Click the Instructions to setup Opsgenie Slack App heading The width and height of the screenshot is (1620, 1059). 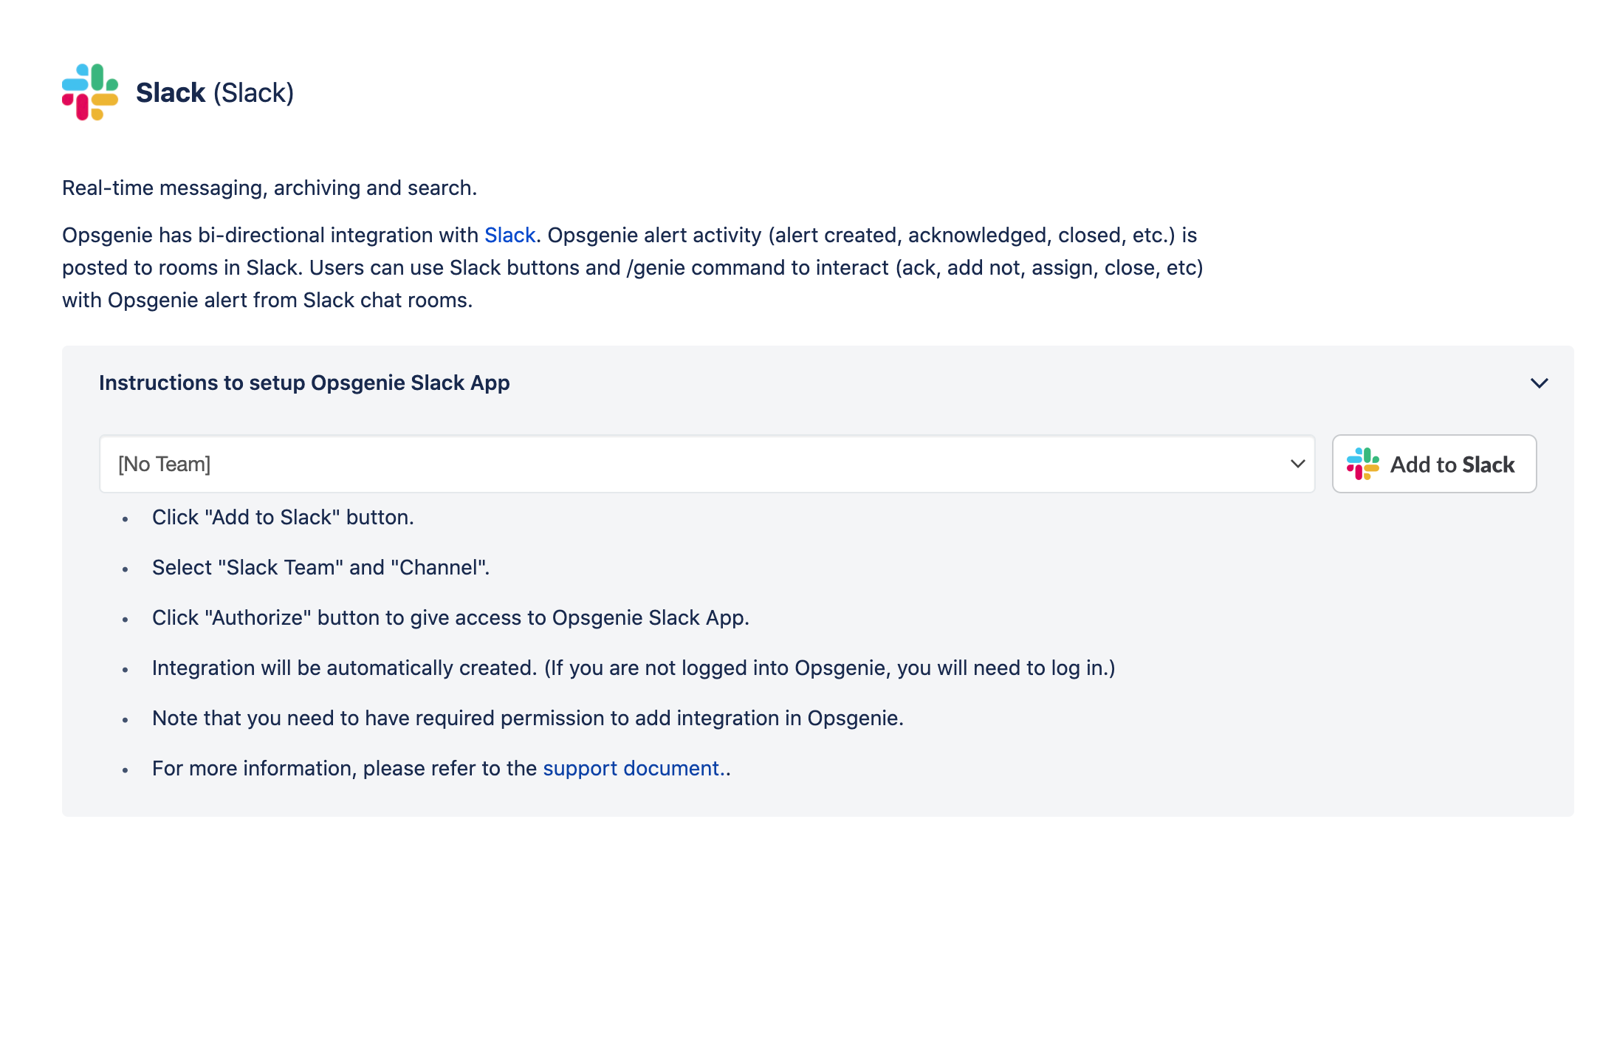(304, 383)
